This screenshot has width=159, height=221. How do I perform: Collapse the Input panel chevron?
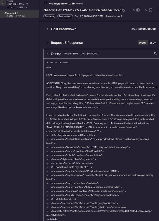click(47, 54)
